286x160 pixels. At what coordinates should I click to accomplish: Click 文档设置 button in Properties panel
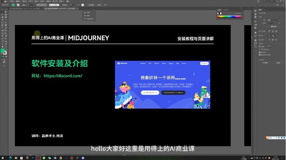click(x=265, y=63)
